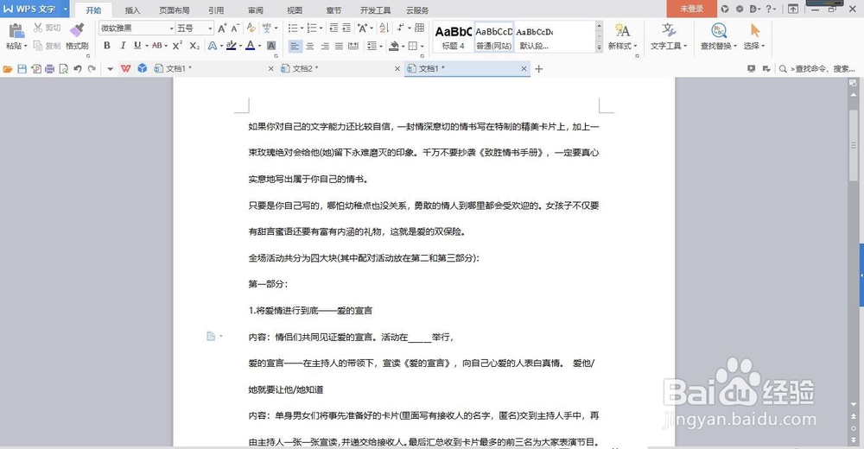Image resolution: width=864 pixels, height=449 pixels.
Task: Add a new document tab with plus
Action: point(539,69)
